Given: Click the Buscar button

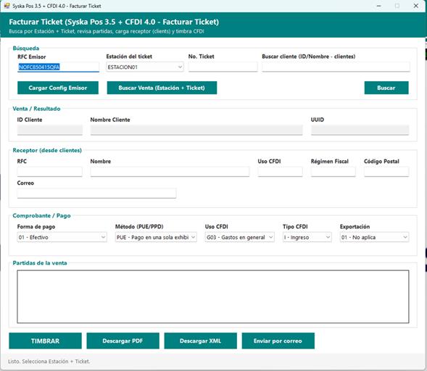Looking at the screenshot, I should [x=386, y=88].
